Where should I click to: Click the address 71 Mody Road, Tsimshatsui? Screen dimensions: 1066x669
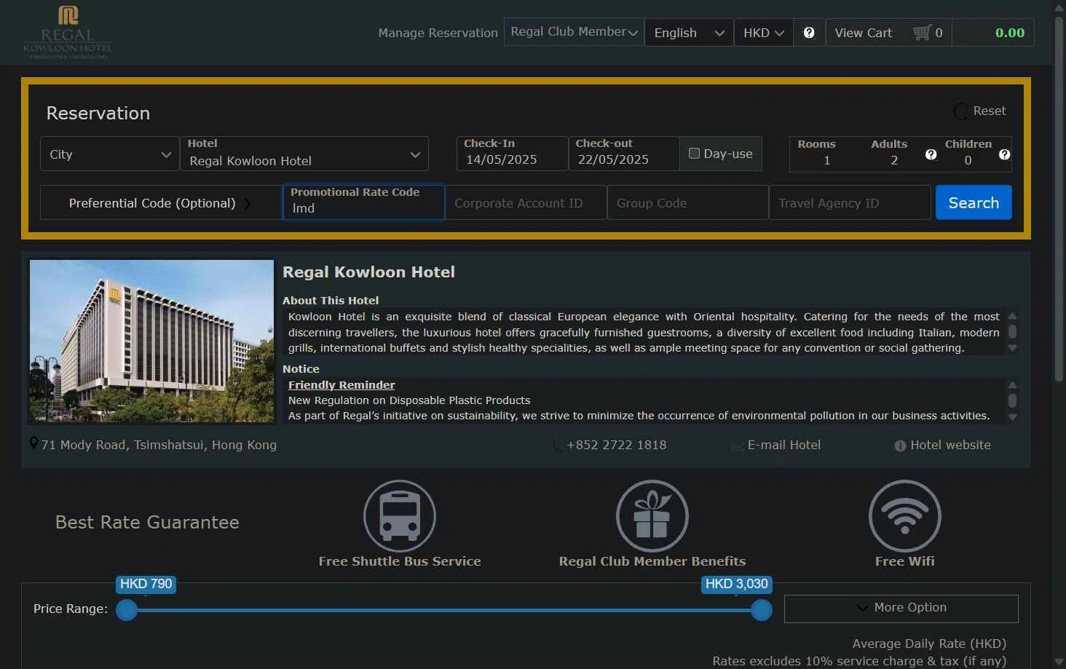pyautogui.click(x=159, y=445)
